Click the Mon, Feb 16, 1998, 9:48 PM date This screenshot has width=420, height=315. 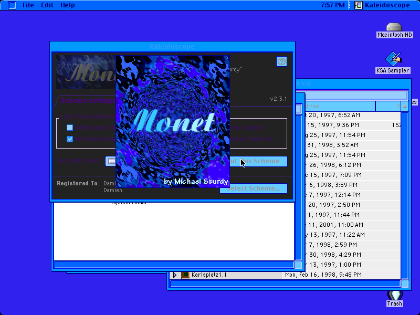pos(323,275)
